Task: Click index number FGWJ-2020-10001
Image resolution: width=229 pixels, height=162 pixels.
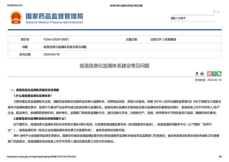Action: pyautogui.click(x=56, y=39)
